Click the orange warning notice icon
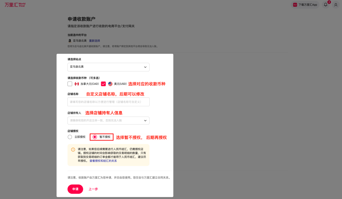 point(73,150)
